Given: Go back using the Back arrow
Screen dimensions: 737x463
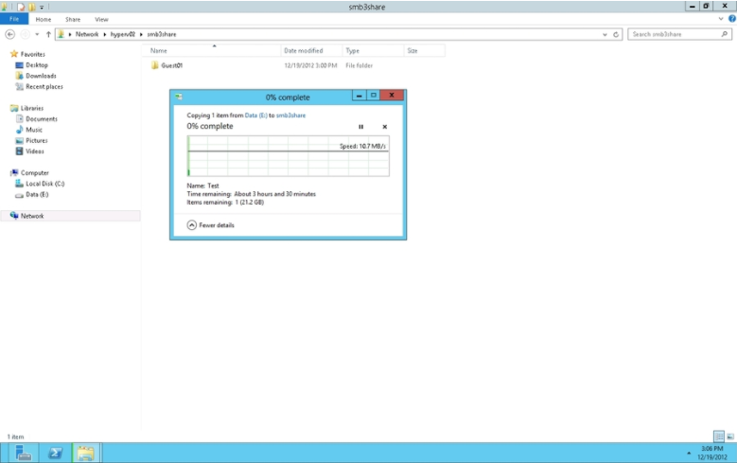Looking at the screenshot, I should click(9, 34).
